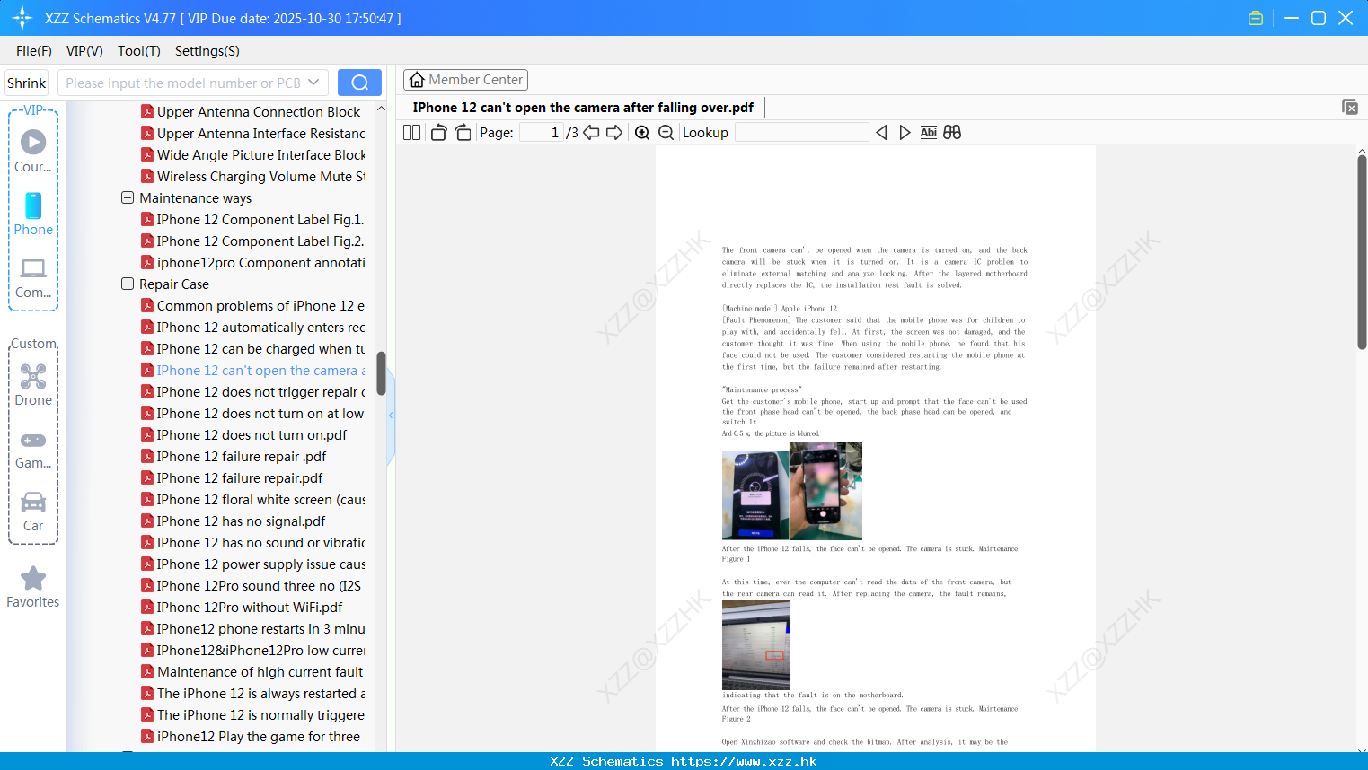Zoom out on the PDF
Viewport: 1368px width, 770px height.
coord(666,132)
